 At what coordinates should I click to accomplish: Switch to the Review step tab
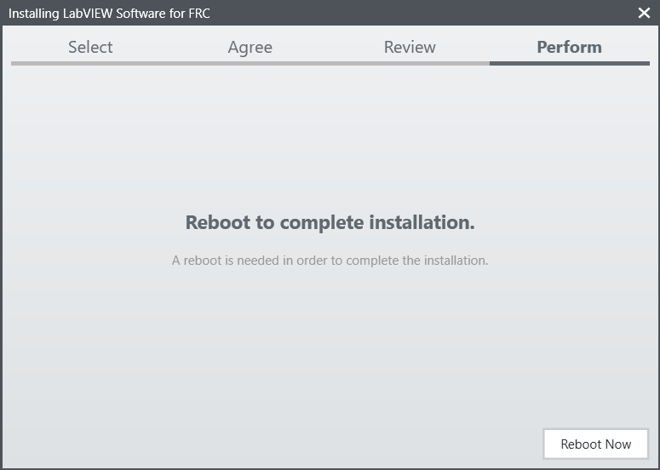[410, 47]
